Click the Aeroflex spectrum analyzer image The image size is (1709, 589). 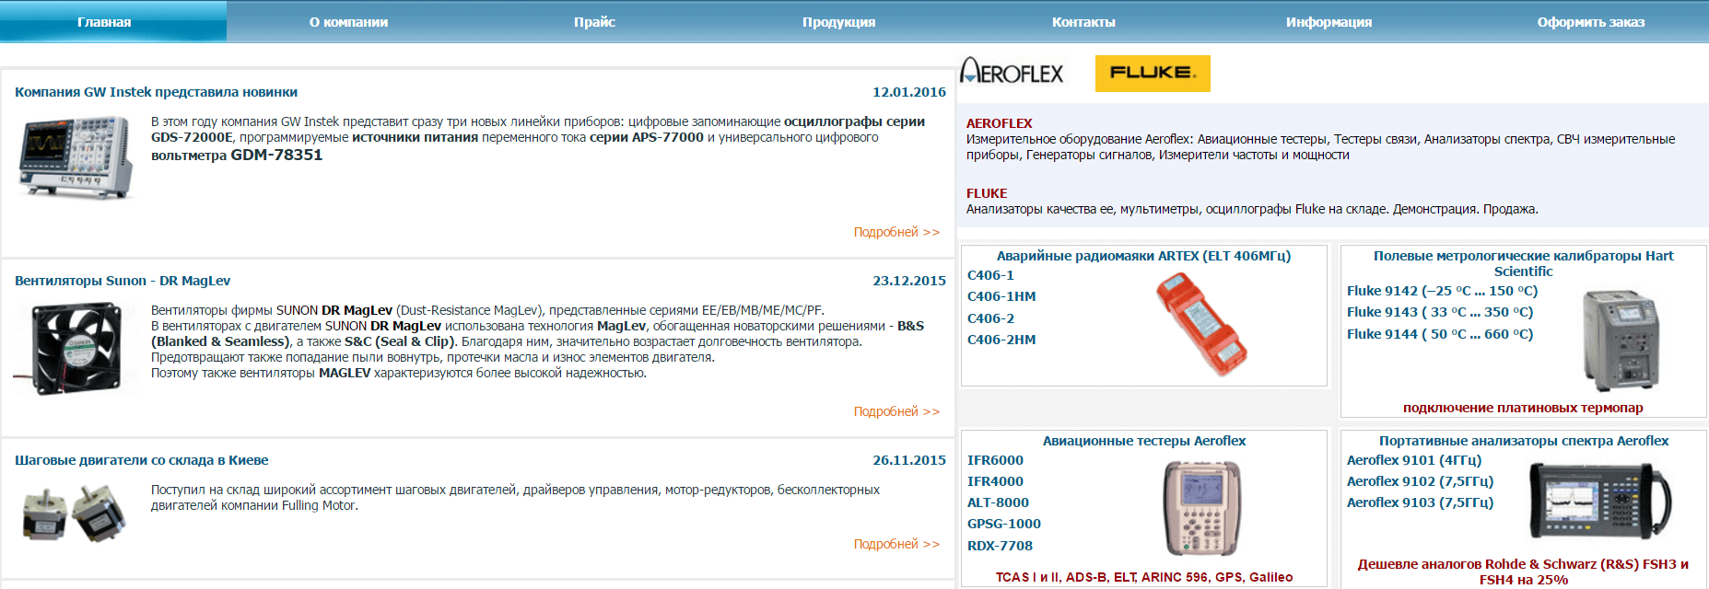pyautogui.click(x=1598, y=502)
